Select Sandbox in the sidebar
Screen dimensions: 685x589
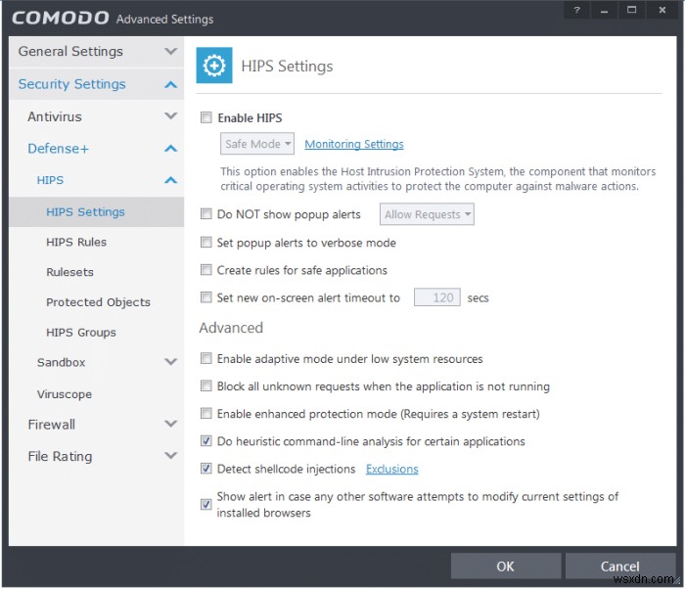pyautogui.click(x=61, y=362)
